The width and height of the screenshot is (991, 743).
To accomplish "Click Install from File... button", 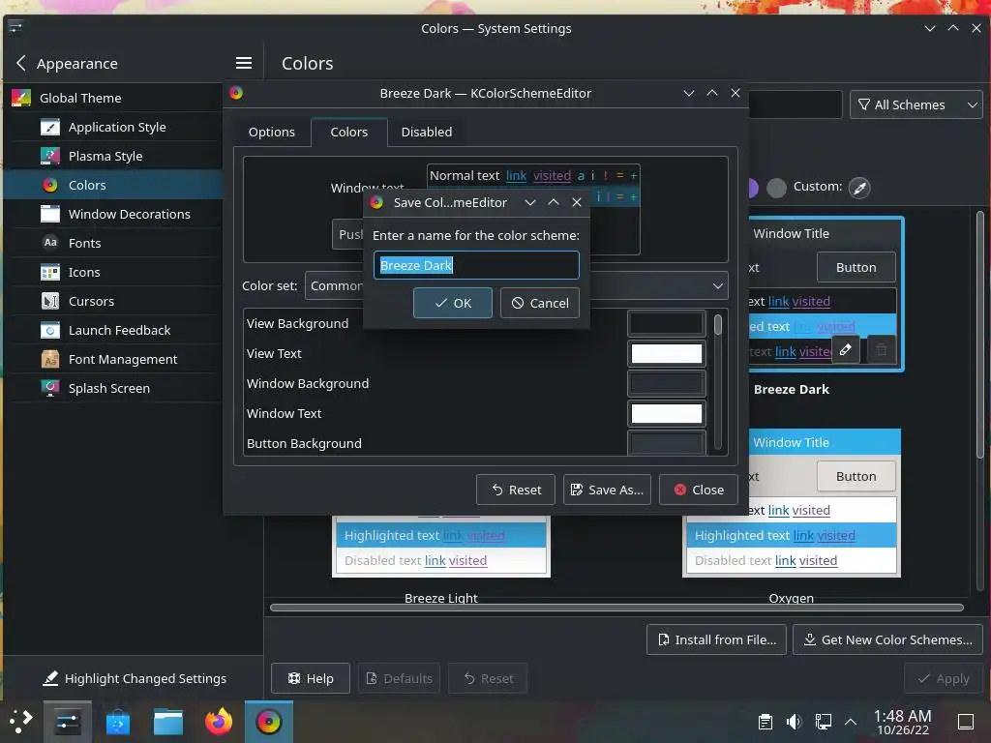I will [717, 640].
